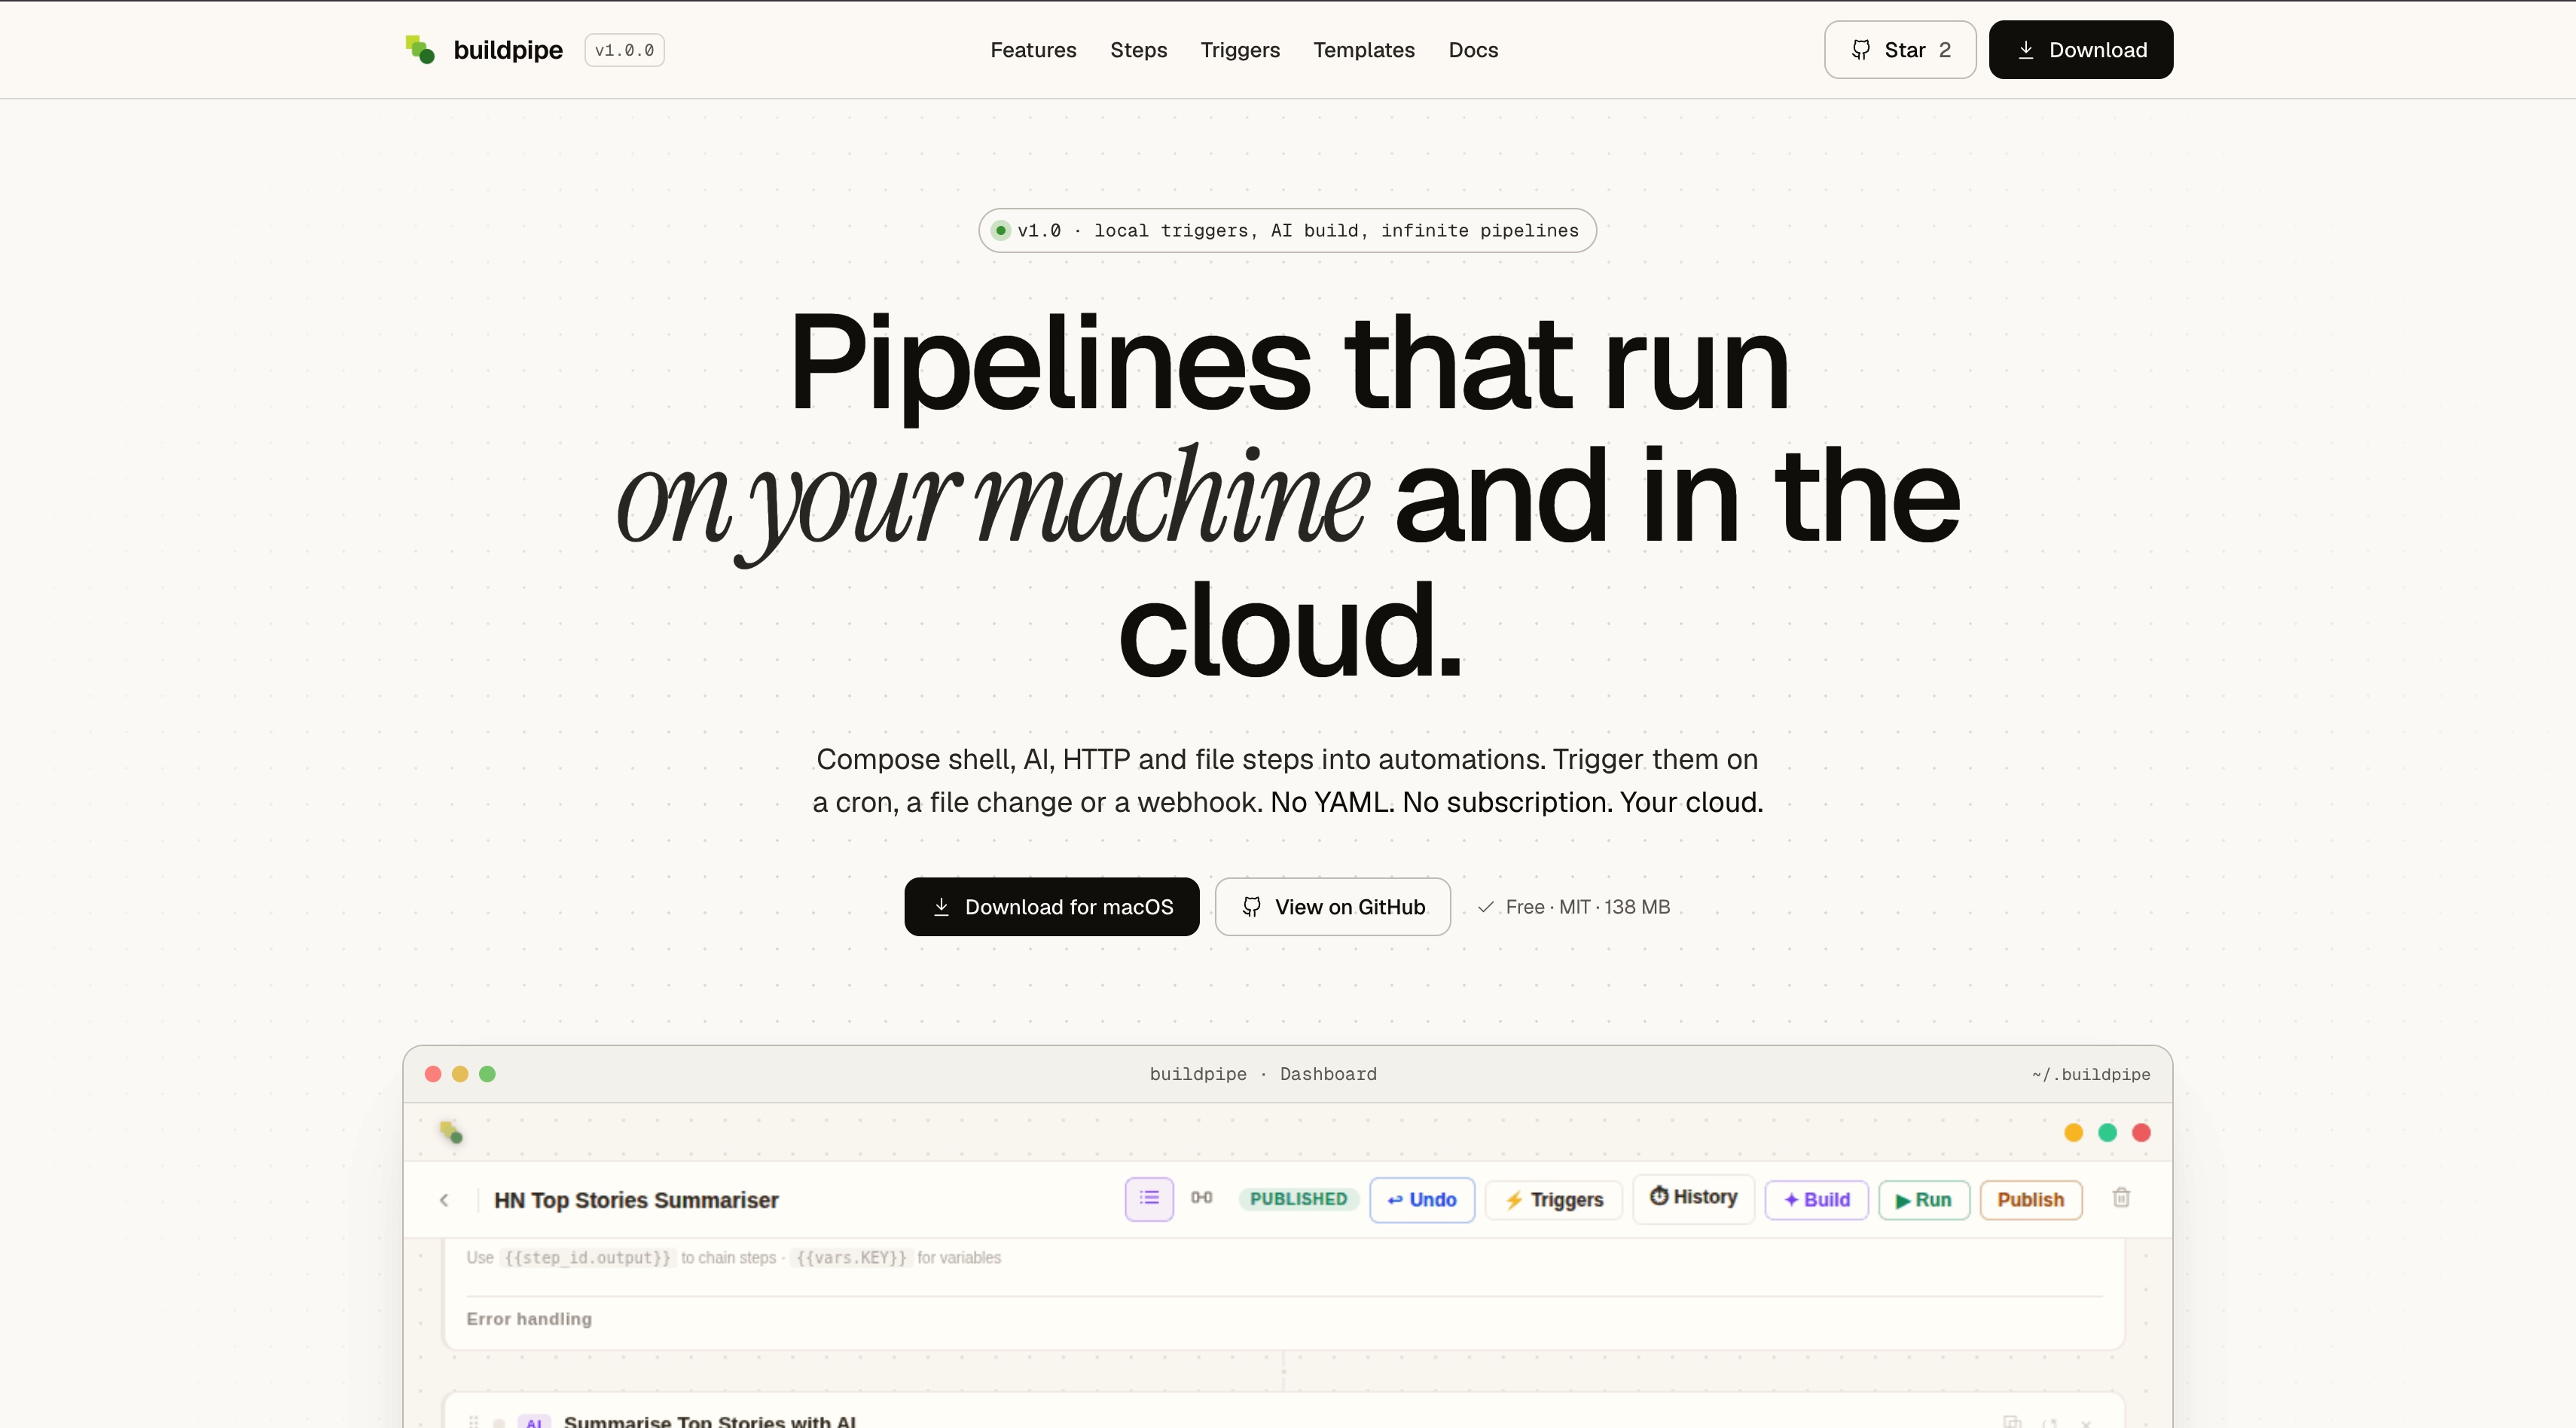
Task: Star the repo with the Star button
Action: coord(1900,50)
